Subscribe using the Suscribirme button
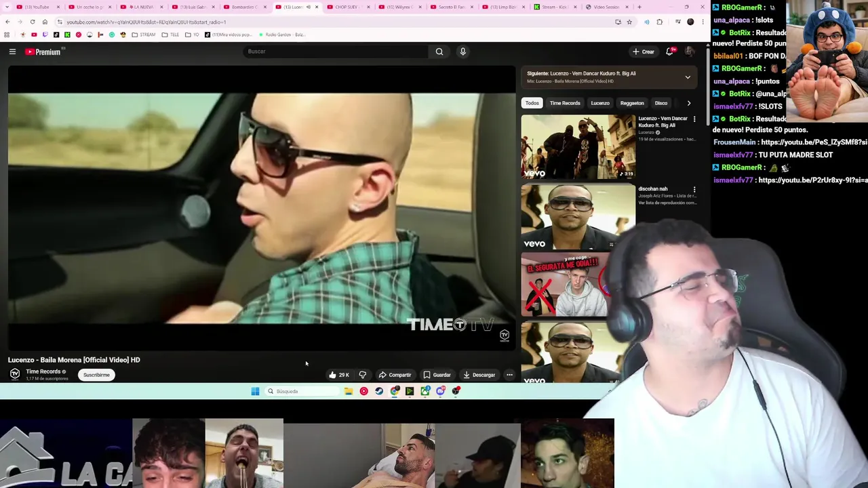Viewport: 868px width, 488px height. 96,375
